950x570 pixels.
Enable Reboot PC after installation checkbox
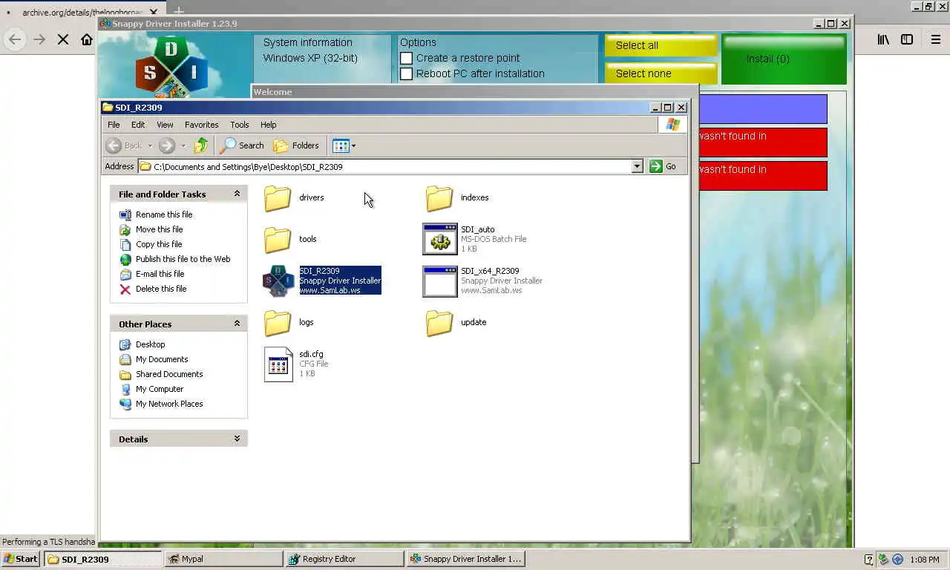coord(406,73)
